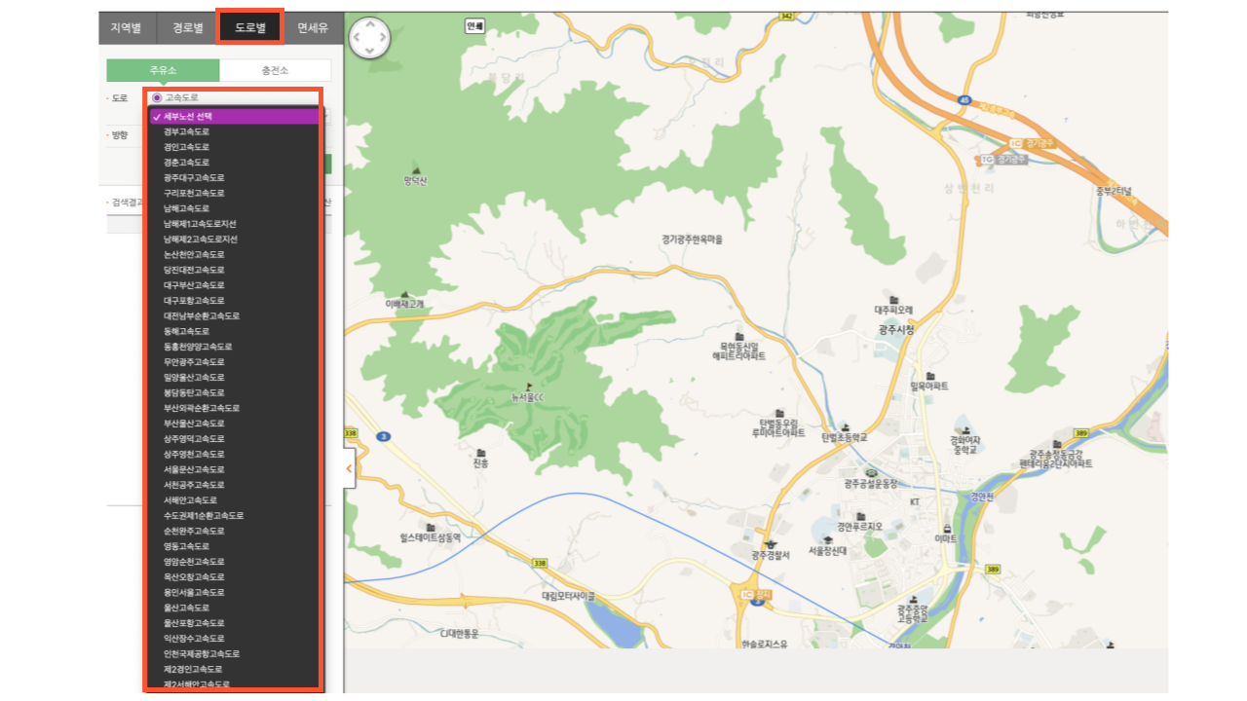Open the 면세유 tab
The image size is (1247, 701).
tap(313, 27)
